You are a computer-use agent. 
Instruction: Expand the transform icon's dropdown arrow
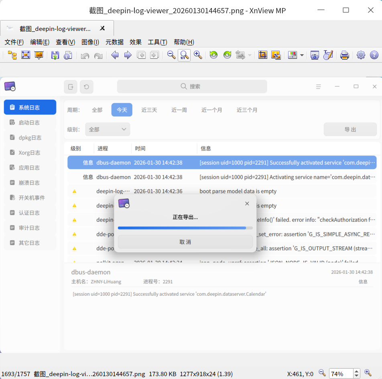[x=250, y=55]
